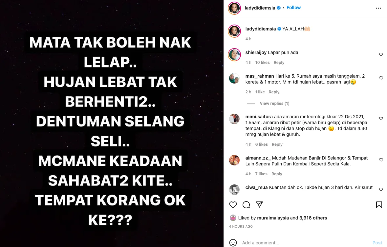Open the comment bubble icon
Image resolution: width=387 pixels, height=247 pixels.
tap(246, 205)
